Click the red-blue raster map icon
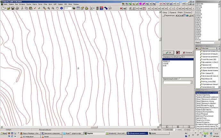221x138 pixels. 102,8
